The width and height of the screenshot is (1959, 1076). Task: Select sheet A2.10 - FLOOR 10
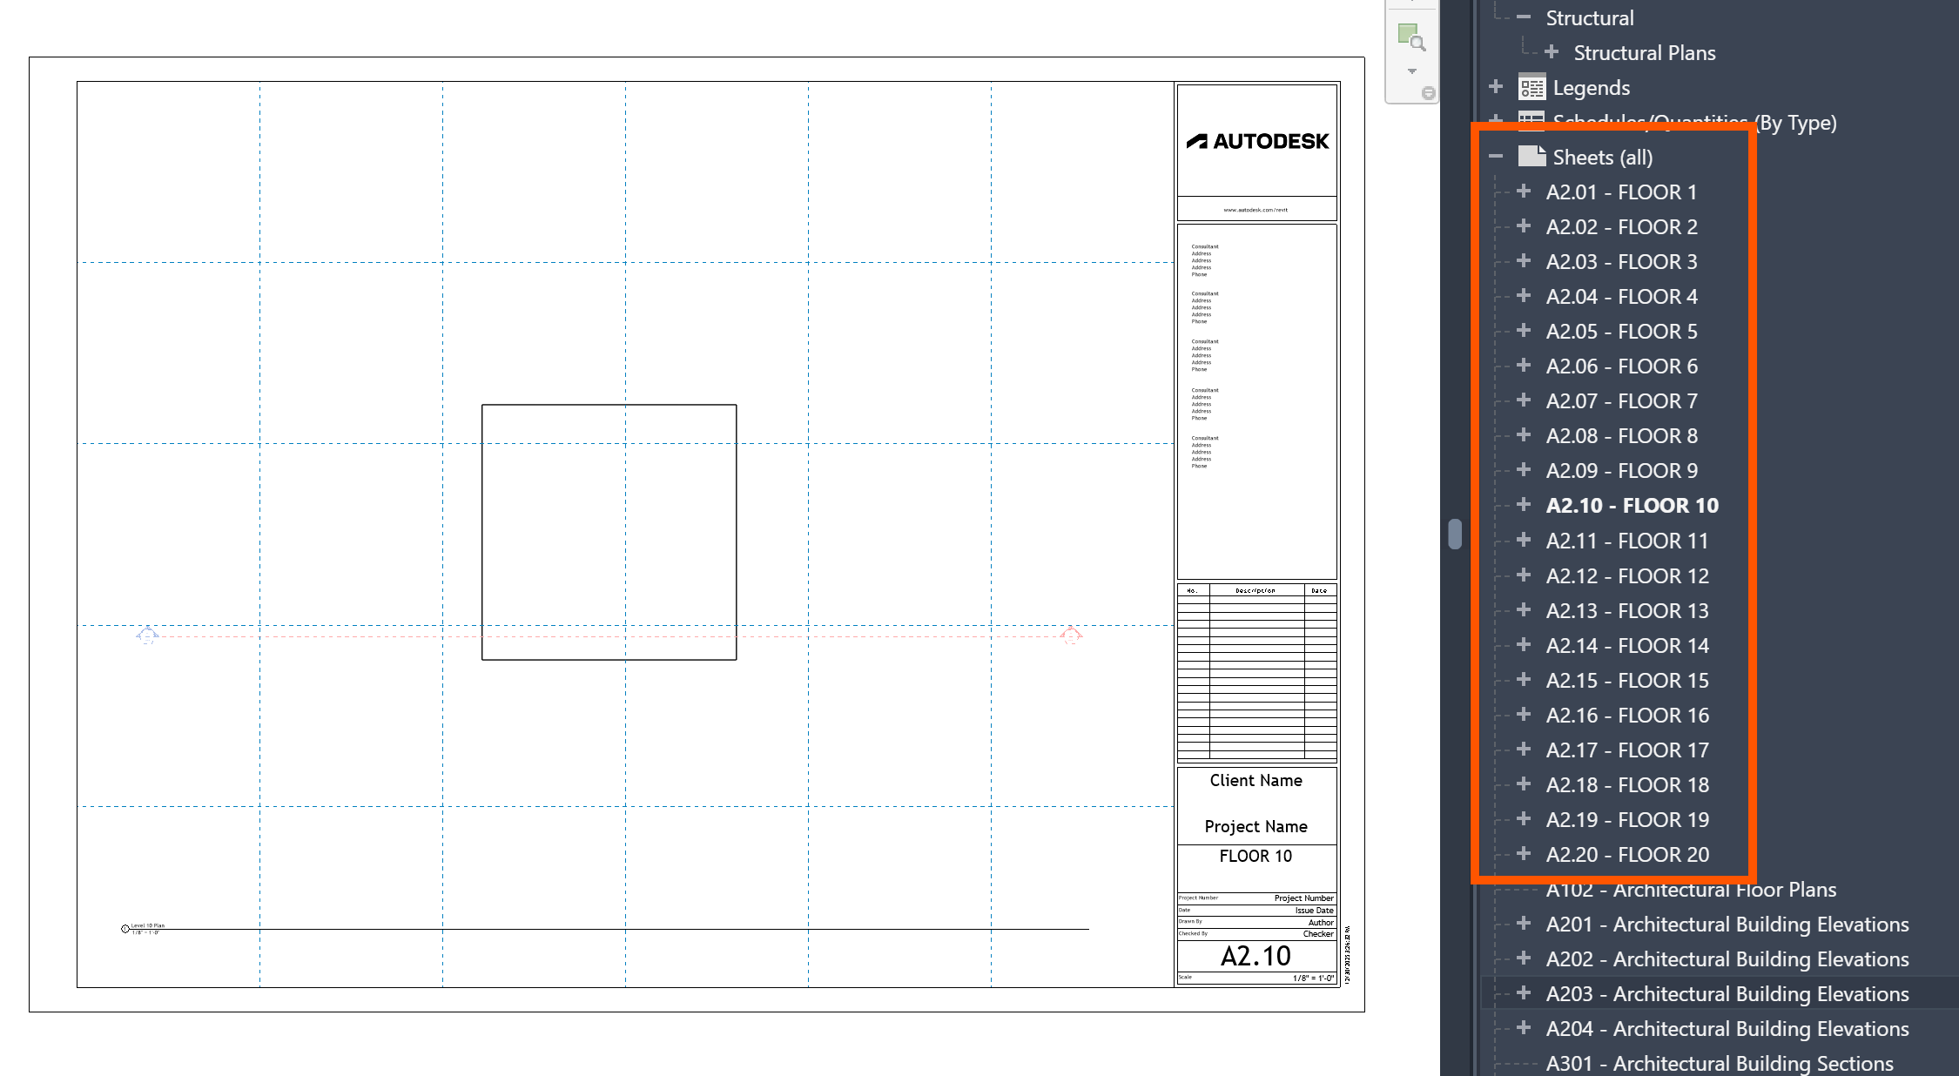[1632, 506]
